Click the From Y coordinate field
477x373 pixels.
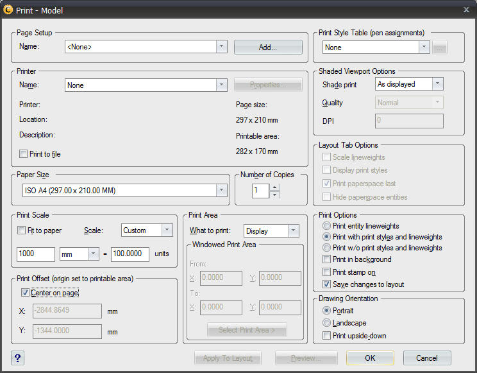280,278
